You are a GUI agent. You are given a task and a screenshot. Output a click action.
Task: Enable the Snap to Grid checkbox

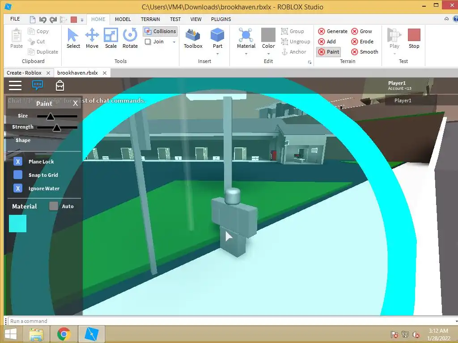tap(18, 175)
